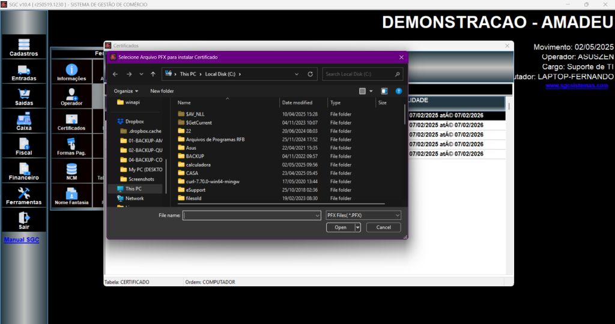Viewport: 615px width, 324px height.
Task: Expand chevron after This PC in path
Action: pos(201,74)
